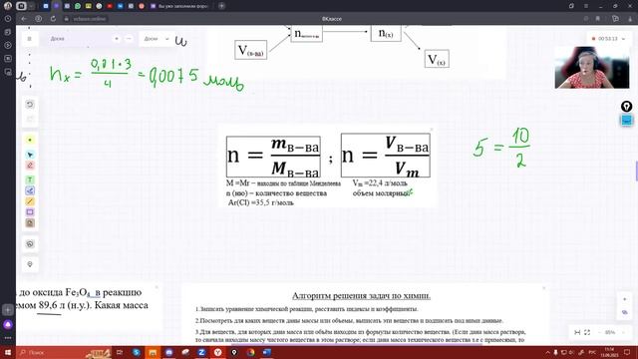Click the fit-width icon in zoom panel
Image resolution: width=638 pixels, height=359 pixels.
point(577,332)
